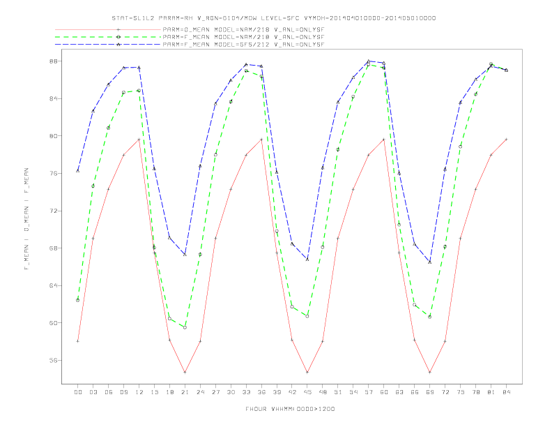
Task: Click the x-axis tick label 69
Action: [430, 392]
